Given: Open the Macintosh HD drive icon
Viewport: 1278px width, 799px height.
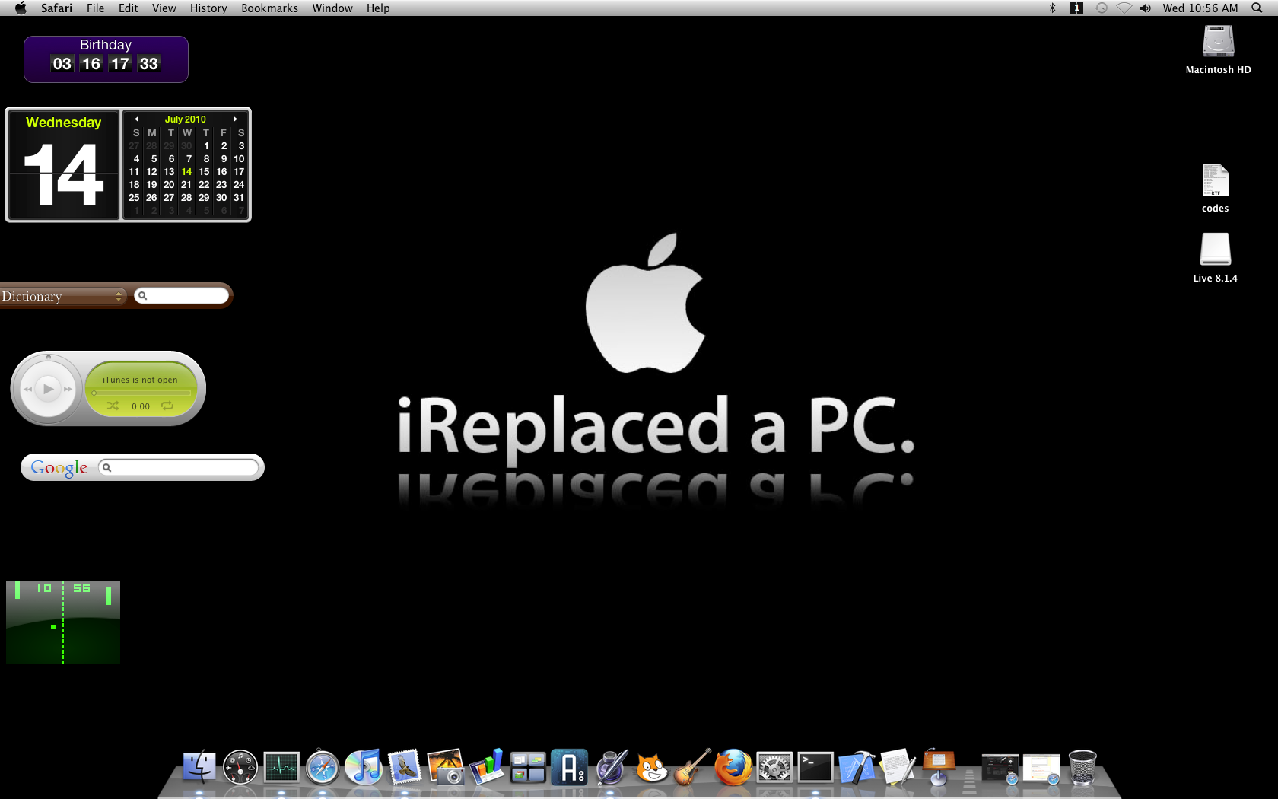Looking at the screenshot, I should (1218, 42).
